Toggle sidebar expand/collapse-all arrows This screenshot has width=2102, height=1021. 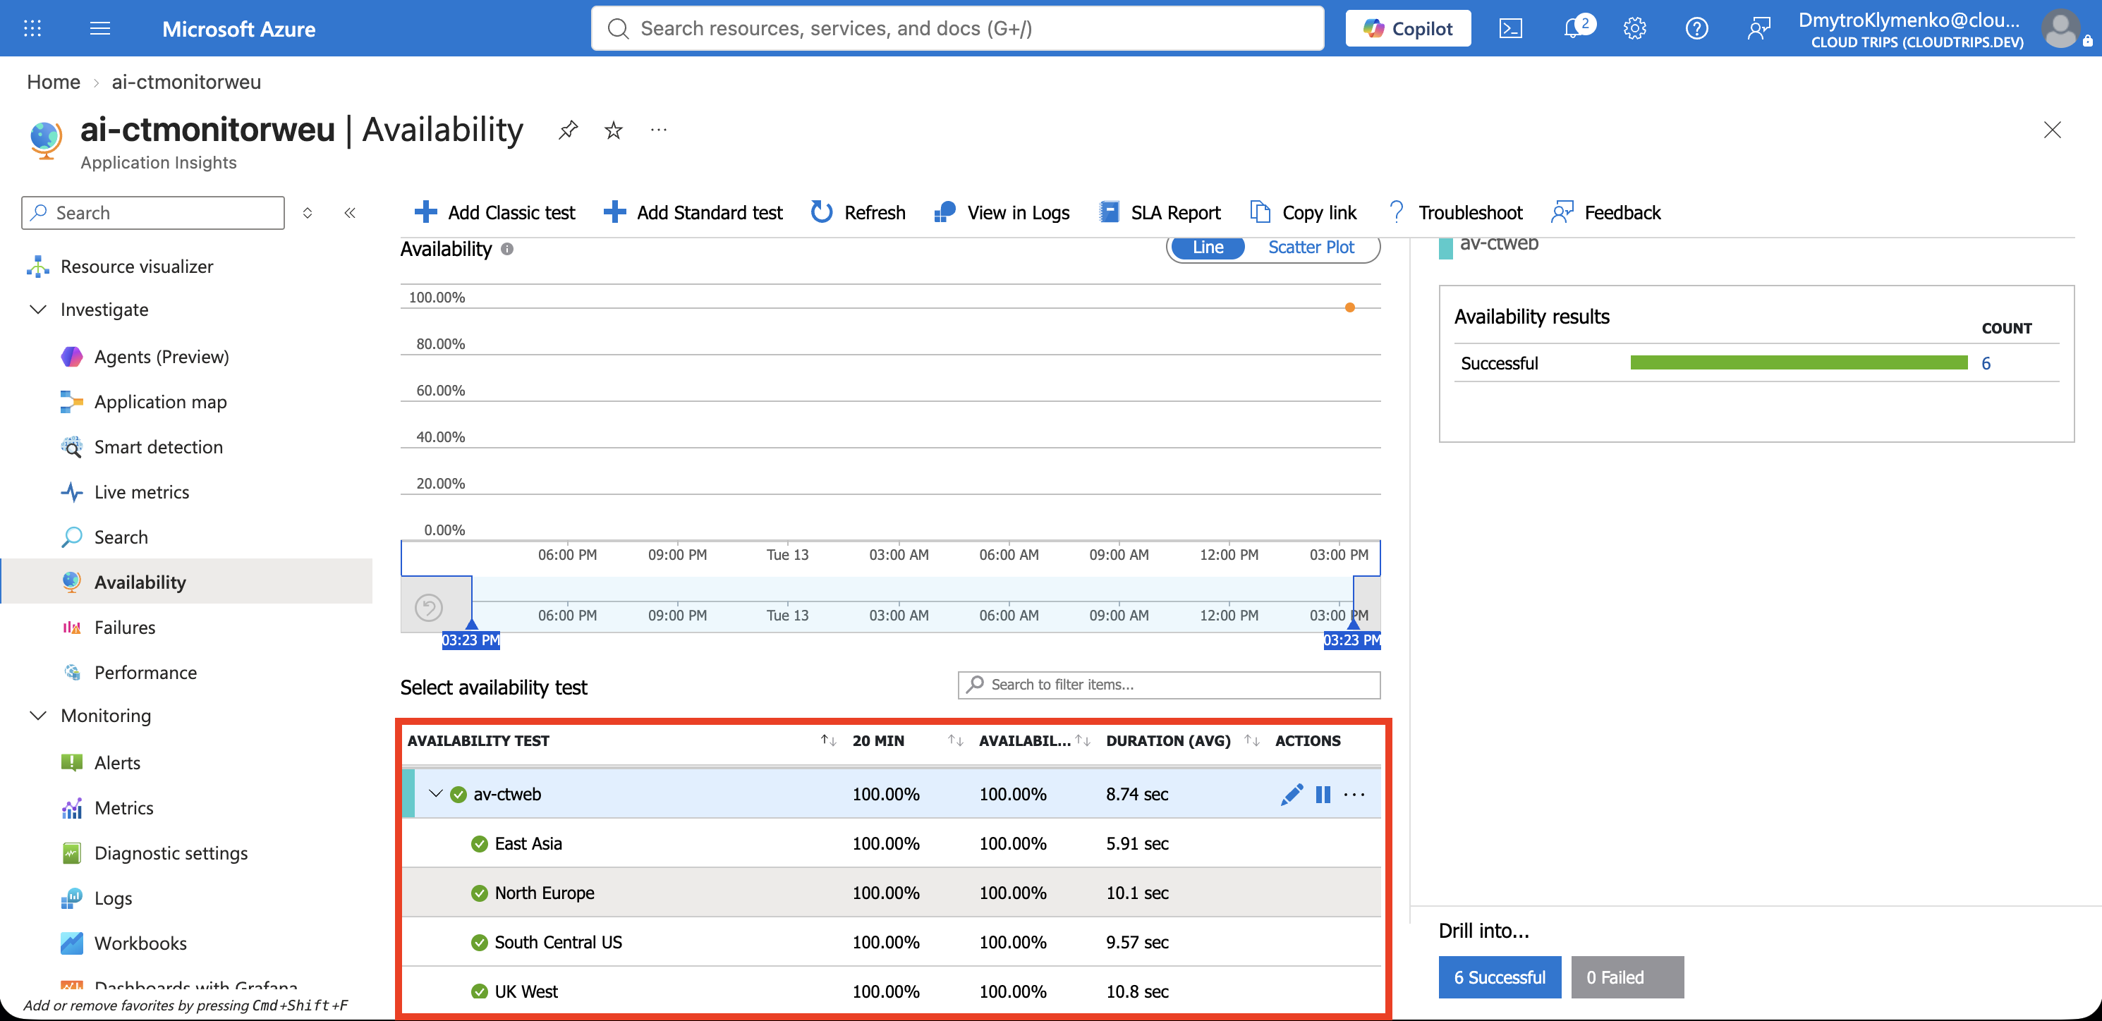tap(308, 213)
